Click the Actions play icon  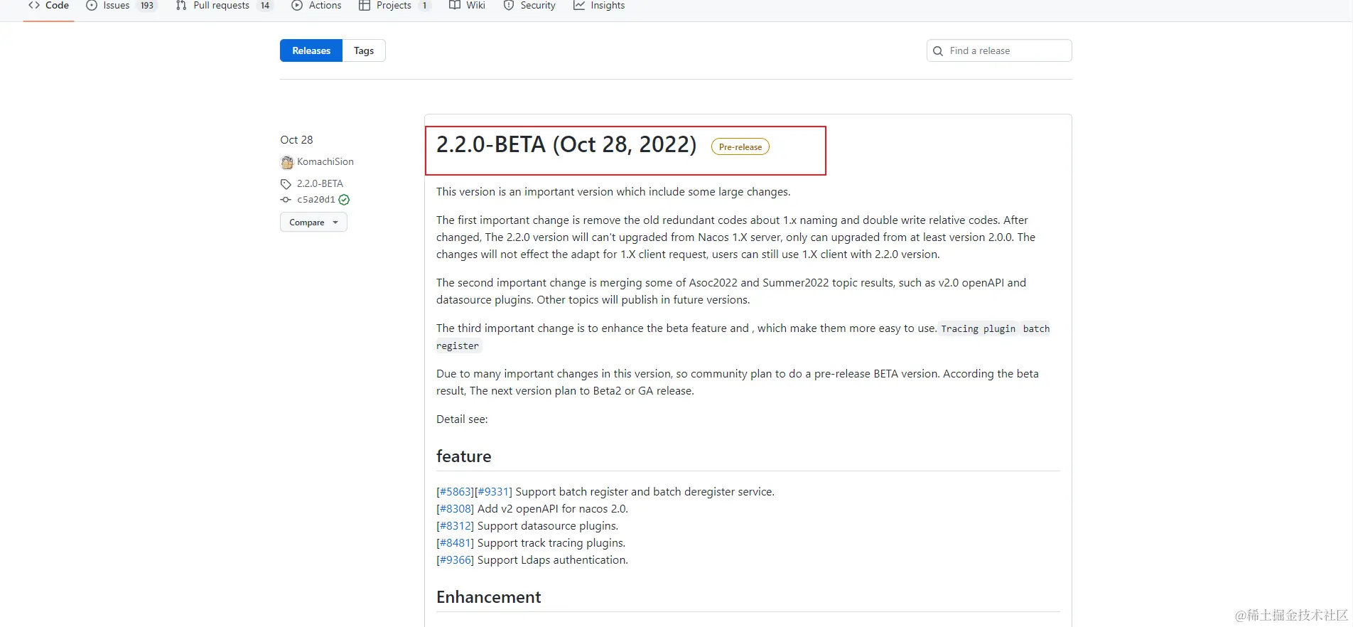point(297,6)
